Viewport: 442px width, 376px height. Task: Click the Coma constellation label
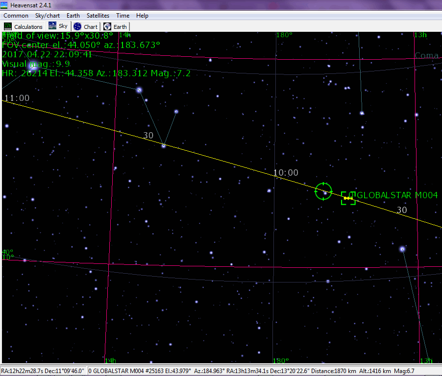[426, 56]
